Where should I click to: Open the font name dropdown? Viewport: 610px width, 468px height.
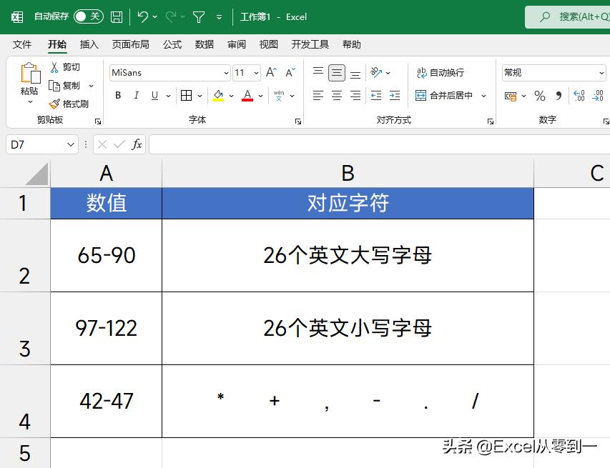pos(226,73)
